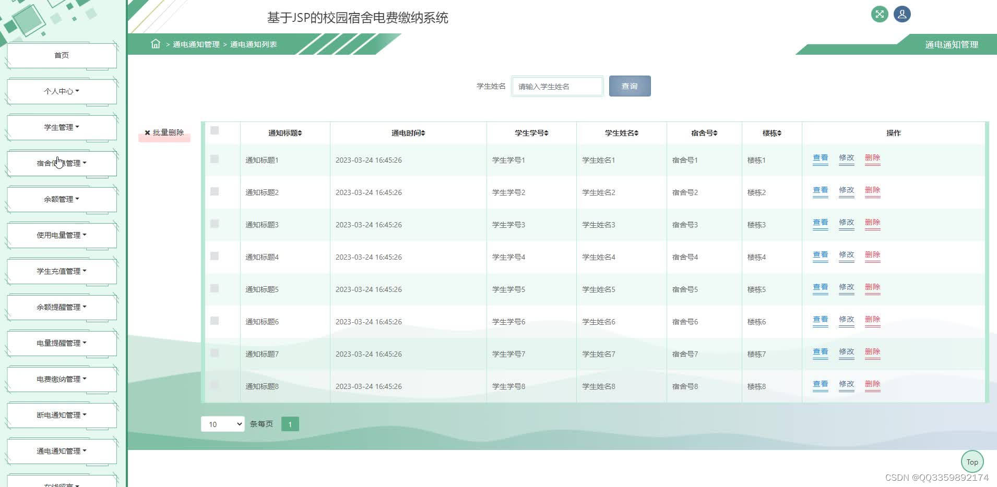The height and width of the screenshot is (487, 997).
Task: Click the system title 基于JSP的校园宿舍电费缴纳系统
Action: pyautogui.click(x=358, y=18)
